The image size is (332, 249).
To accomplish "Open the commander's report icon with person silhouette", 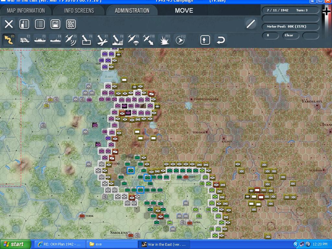I will 24,24.
